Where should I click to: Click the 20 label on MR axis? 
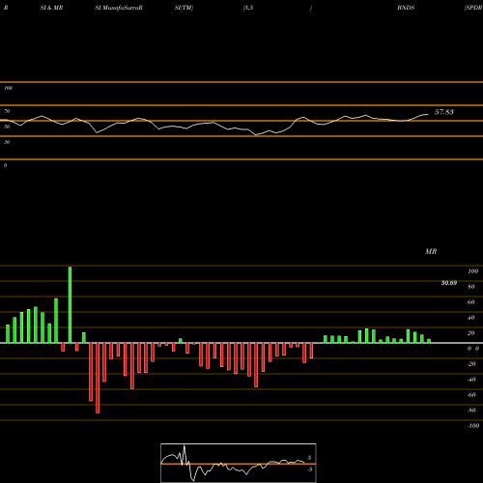tap(471, 333)
